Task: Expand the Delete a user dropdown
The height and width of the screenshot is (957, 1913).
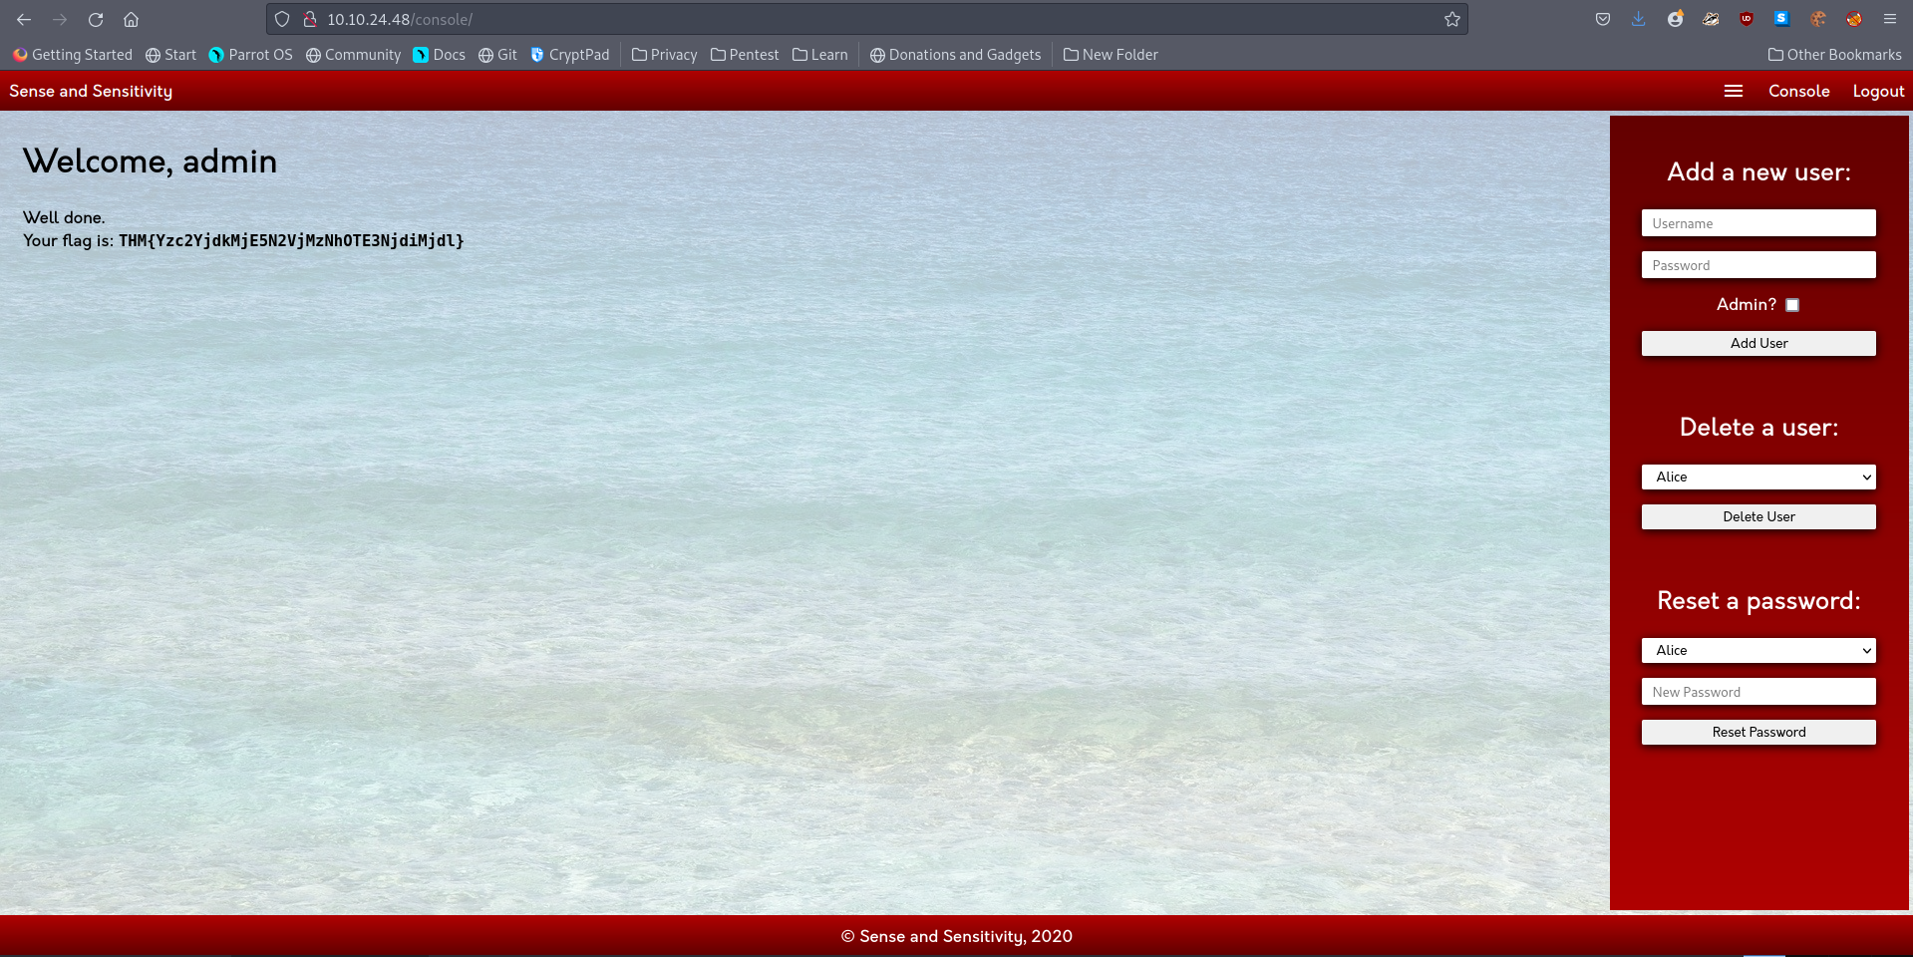Action: [1757, 478]
